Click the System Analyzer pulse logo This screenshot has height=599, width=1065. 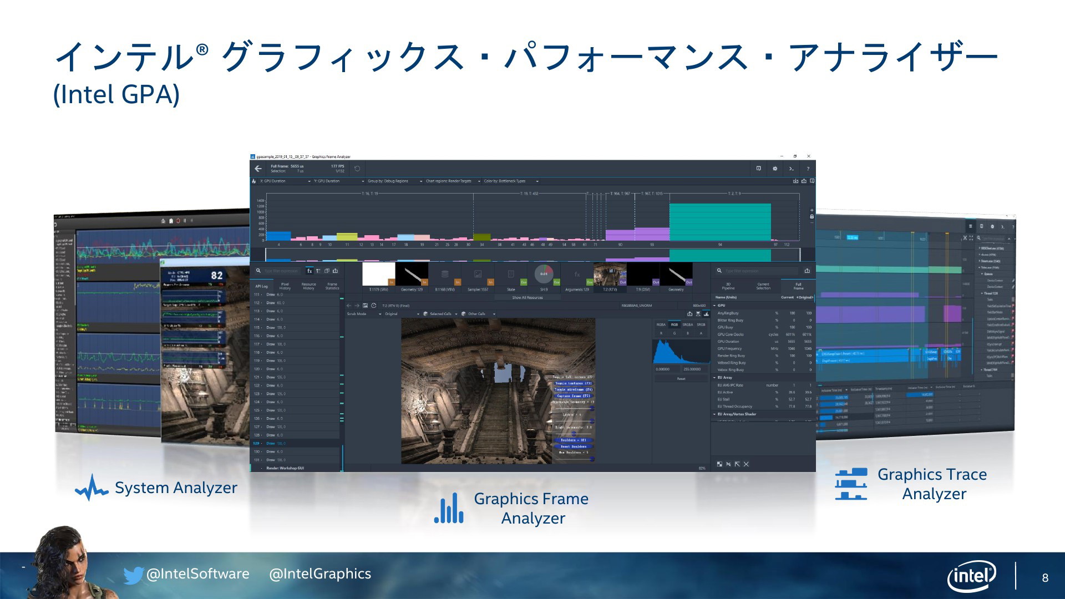tap(92, 488)
